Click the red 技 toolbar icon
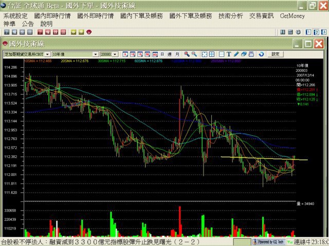329x246 pixels. (x=56, y=32)
